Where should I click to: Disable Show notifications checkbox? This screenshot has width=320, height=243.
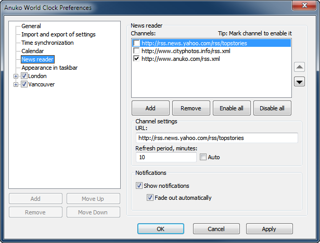tap(139, 186)
